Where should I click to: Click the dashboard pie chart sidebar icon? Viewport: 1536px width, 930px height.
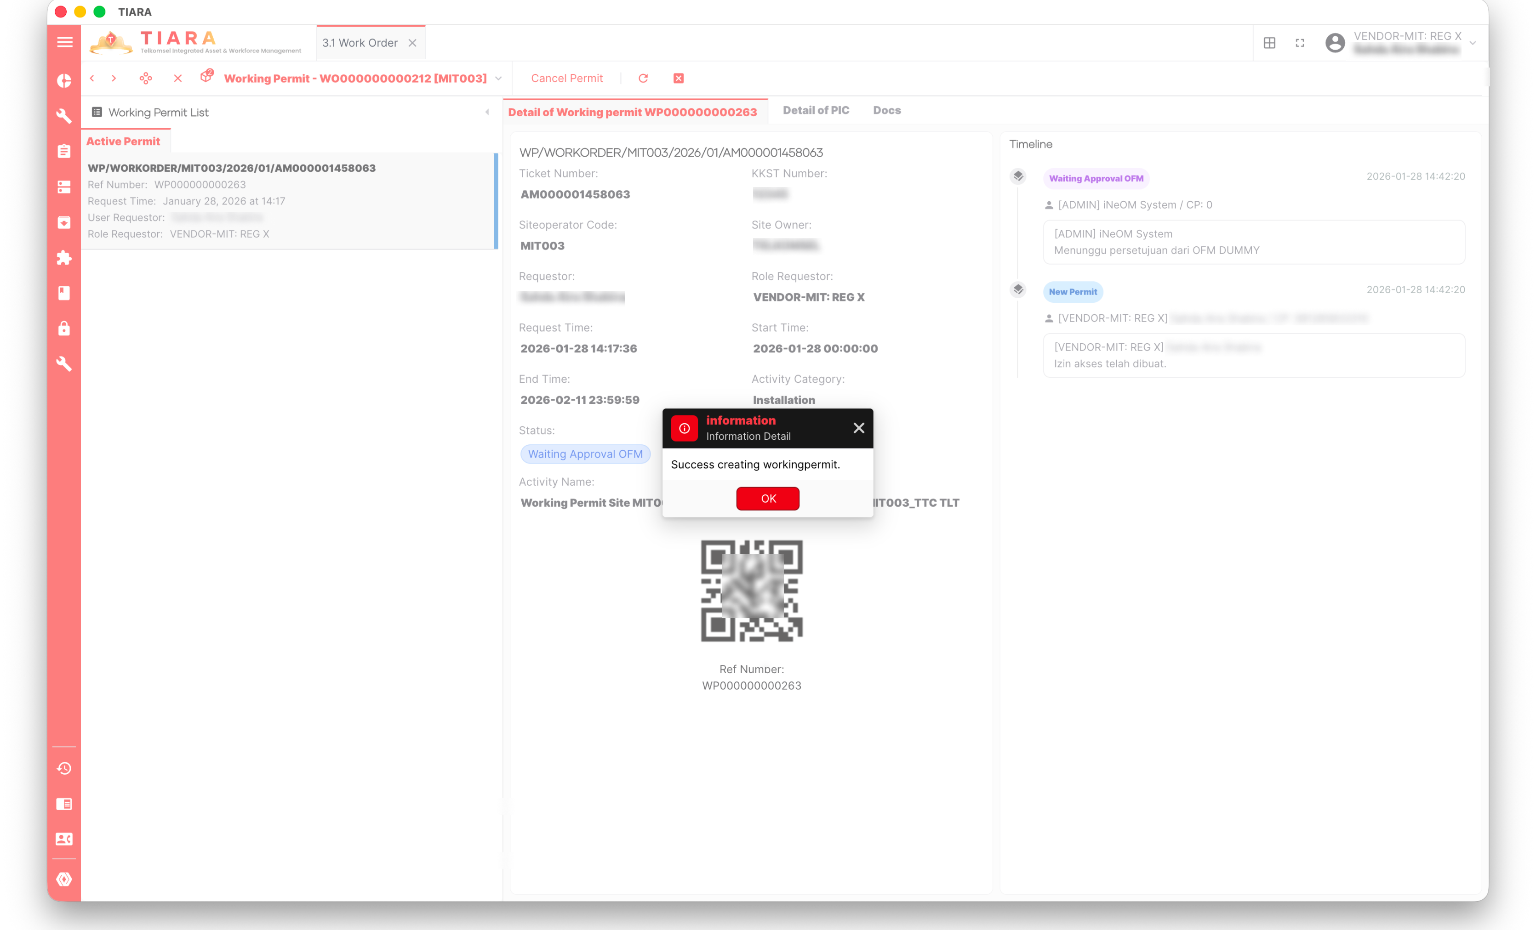64,81
